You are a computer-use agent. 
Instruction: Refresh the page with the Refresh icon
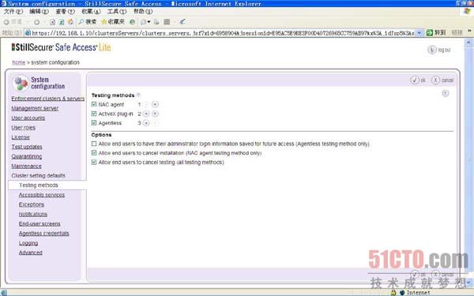(x=62, y=22)
